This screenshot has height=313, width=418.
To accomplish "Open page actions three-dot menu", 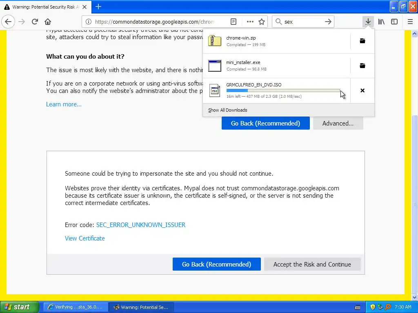I will pos(250,22).
